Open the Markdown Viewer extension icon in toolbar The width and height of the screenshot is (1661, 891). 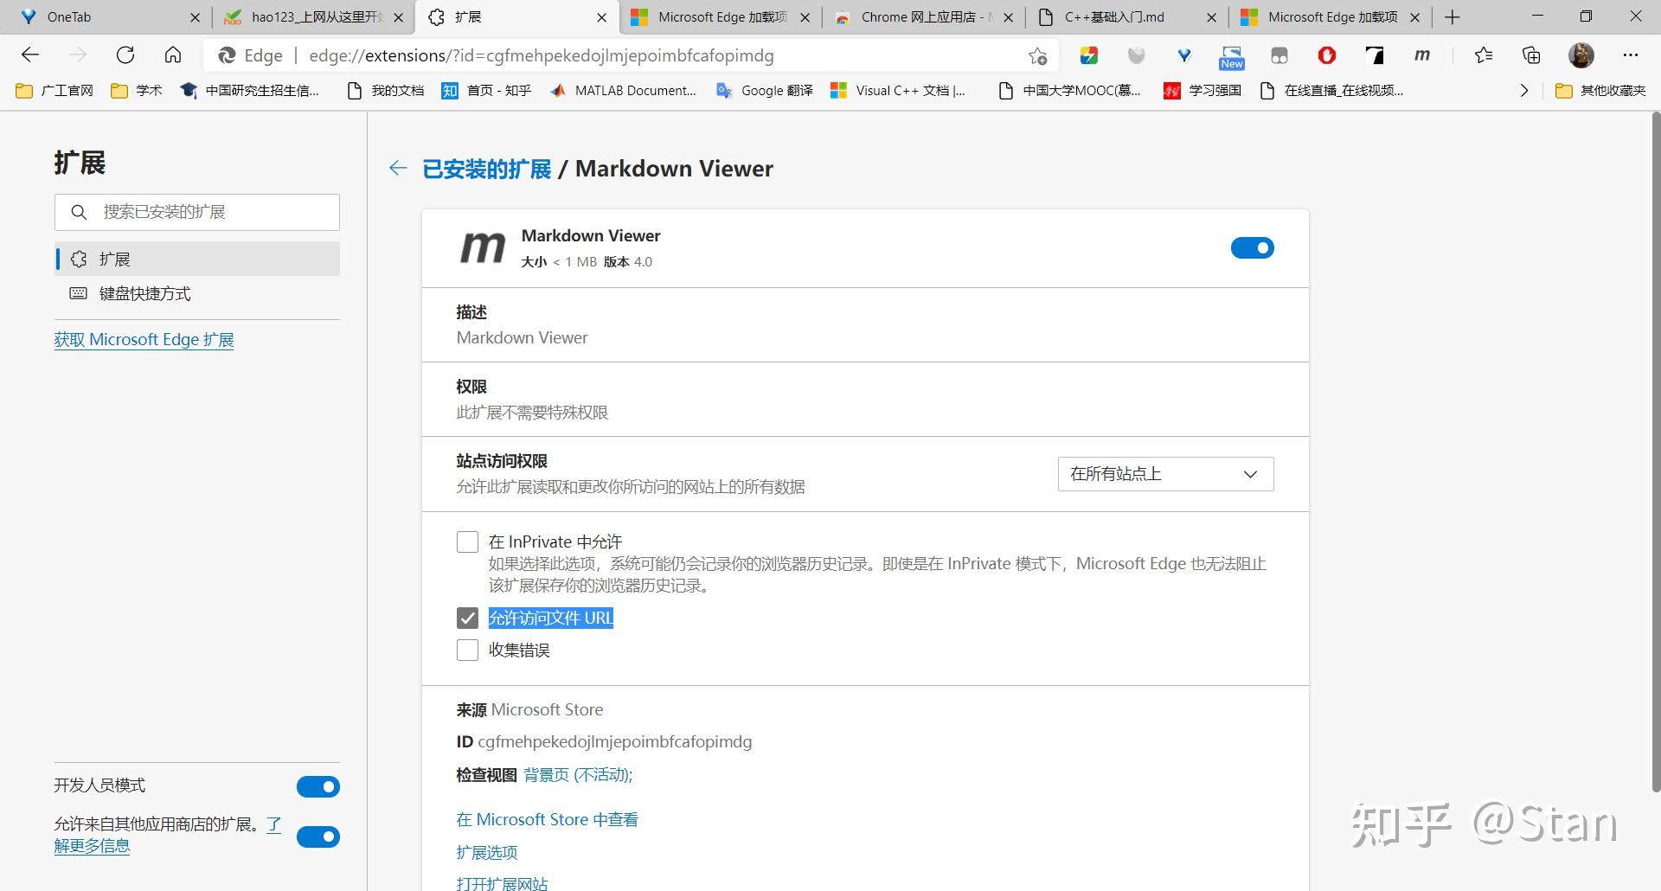[1421, 55]
